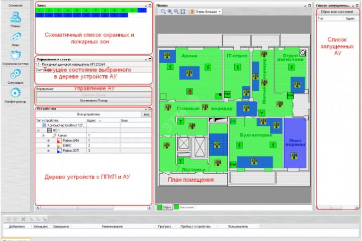Image resolution: width=362 pixels, height=241 pixels.
Task: Collapse the Канал tree node
Action: pos(43,136)
